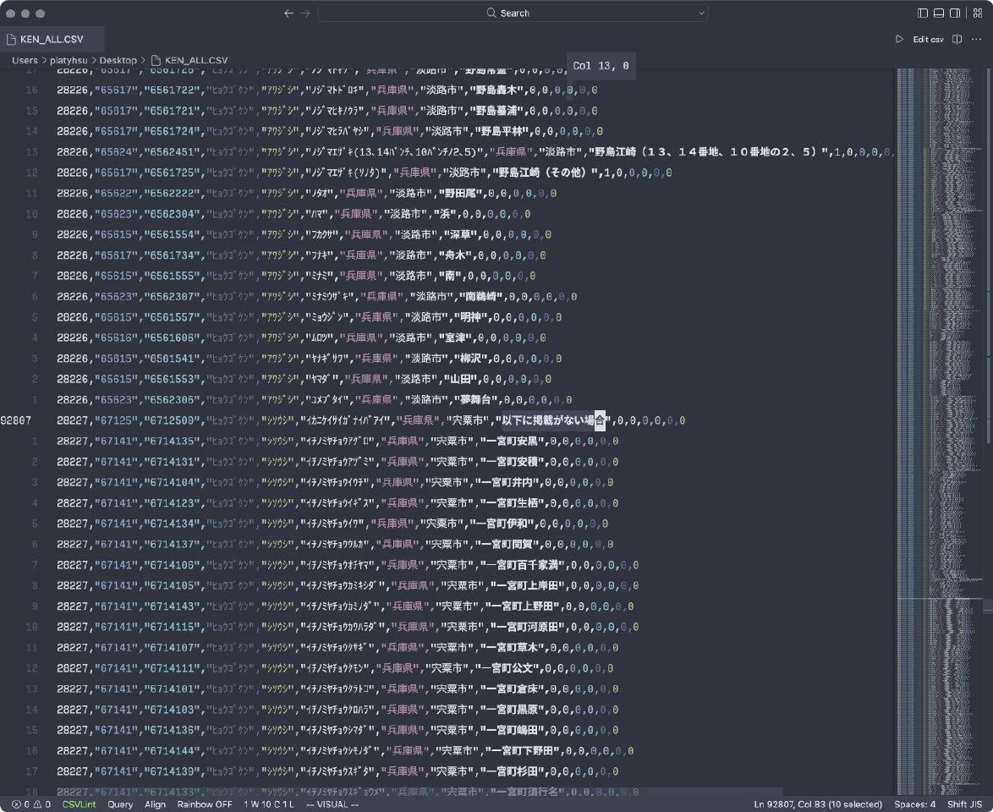Click the Run play icon
Viewport: 993px width, 812px height.
pyautogui.click(x=899, y=40)
